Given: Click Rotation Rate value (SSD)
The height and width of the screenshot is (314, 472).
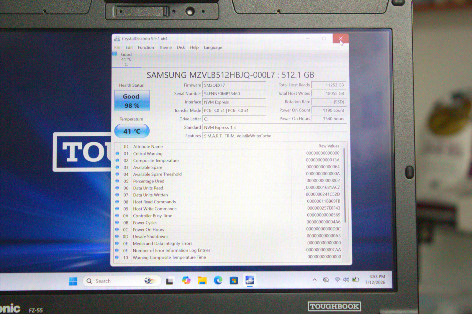Looking at the screenshot, I should [x=329, y=102].
